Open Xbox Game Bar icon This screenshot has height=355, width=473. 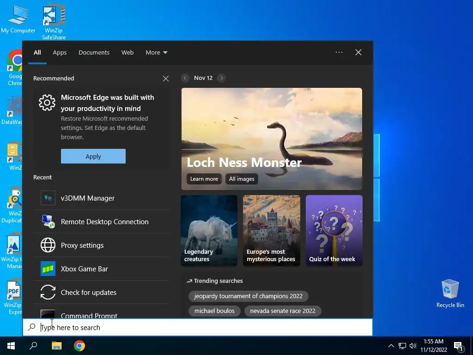tap(48, 269)
